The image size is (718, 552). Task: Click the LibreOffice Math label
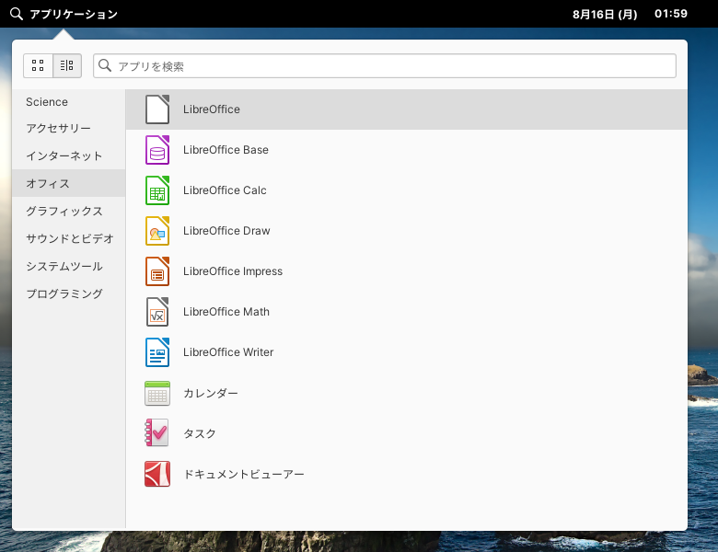226,312
